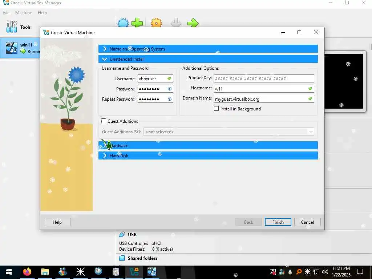372x279 pixels.
Task: Maximize the Create Virtual Machine dialog
Action: click(x=299, y=32)
